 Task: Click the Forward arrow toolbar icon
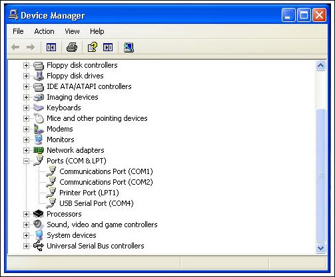[31, 47]
